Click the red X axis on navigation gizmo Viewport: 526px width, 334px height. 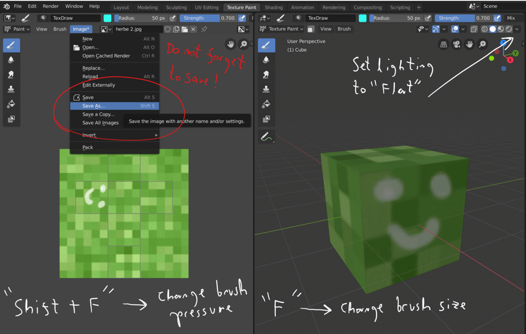click(510, 60)
